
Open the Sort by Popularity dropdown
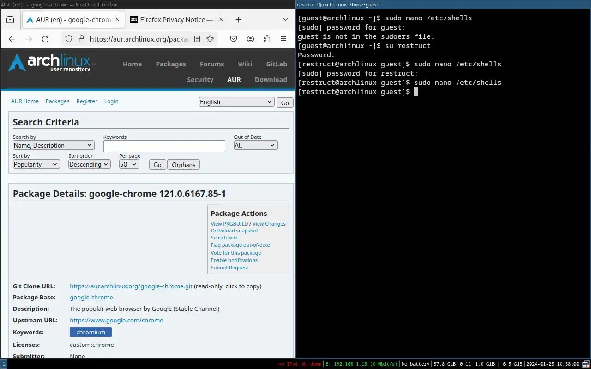point(36,164)
